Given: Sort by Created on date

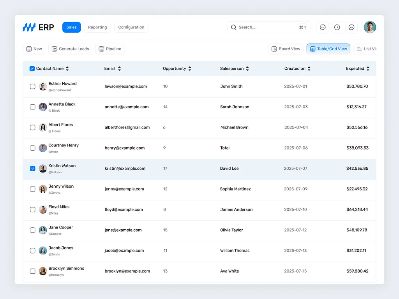Looking at the screenshot, I should click(309, 68).
